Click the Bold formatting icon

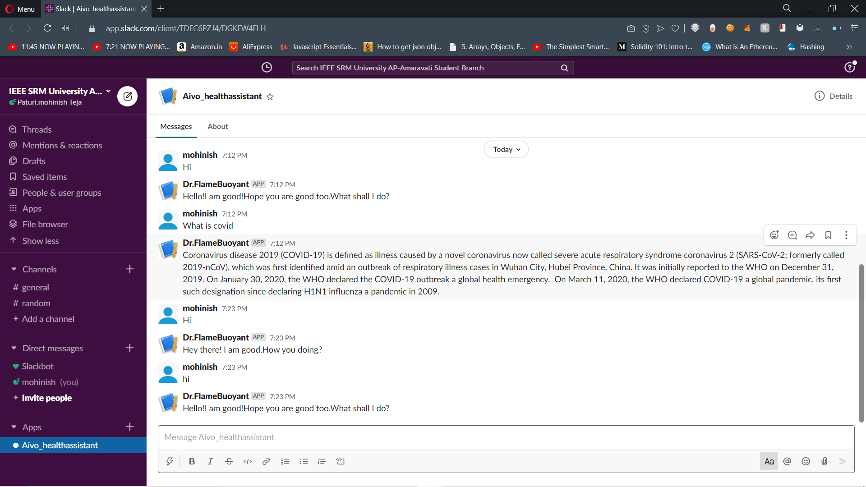(192, 461)
